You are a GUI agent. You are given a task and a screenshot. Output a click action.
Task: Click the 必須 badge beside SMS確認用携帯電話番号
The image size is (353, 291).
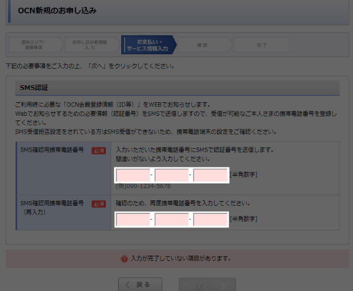click(x=99, y=150)
